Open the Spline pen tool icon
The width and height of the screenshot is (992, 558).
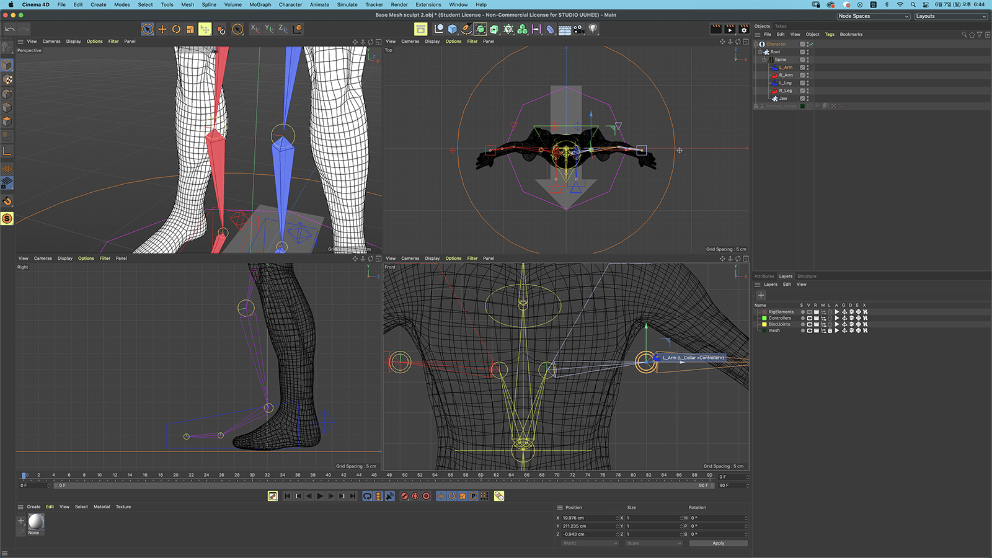point(466,29)
